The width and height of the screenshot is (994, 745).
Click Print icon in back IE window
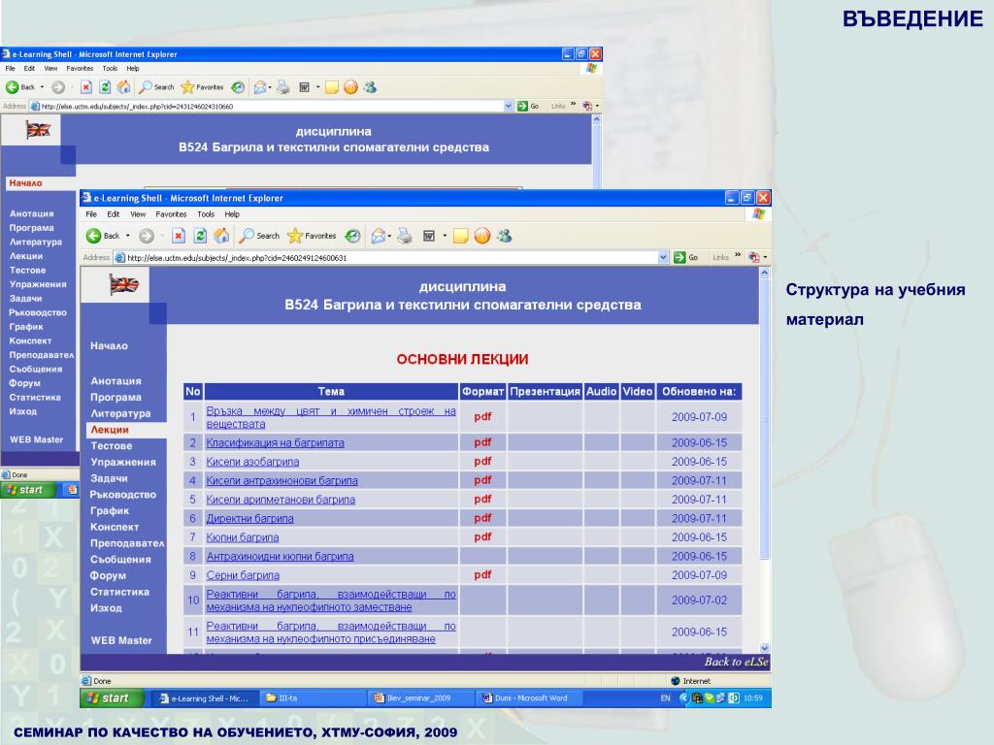coord(283,86)
